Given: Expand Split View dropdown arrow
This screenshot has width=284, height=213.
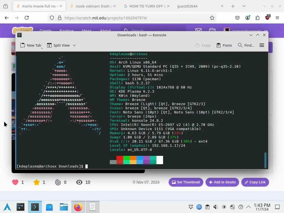Looking at the screenshot, I should point(74,45).
